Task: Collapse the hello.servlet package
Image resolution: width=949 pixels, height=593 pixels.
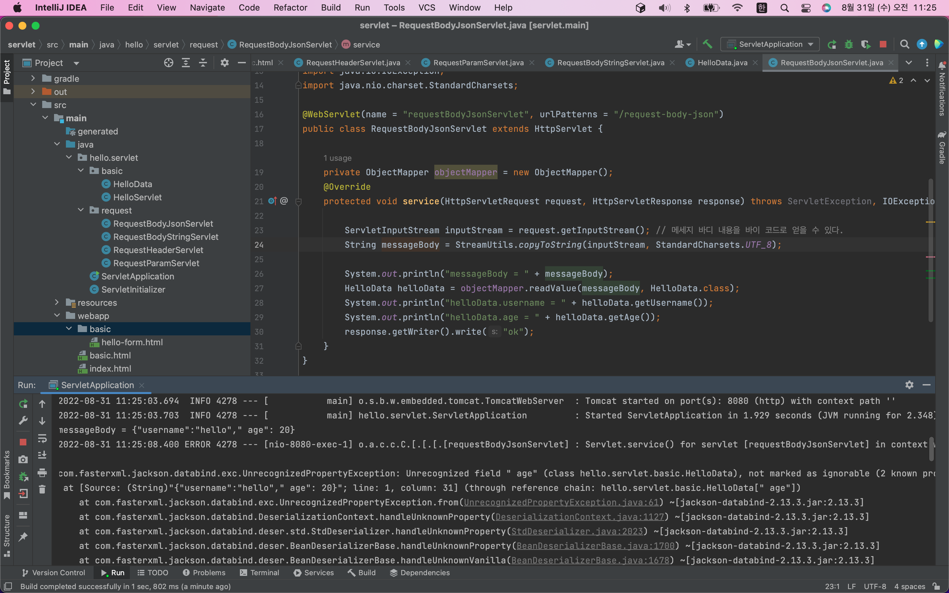Action: pyautogui.click(x=69, y=158)
